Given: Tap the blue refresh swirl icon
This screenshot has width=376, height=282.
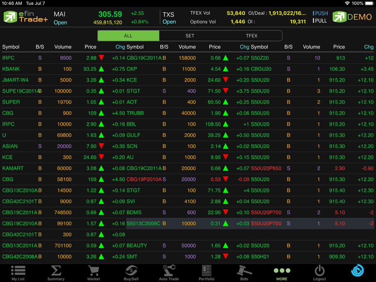Looking at the screenshot, I should [x=357, y=270].
